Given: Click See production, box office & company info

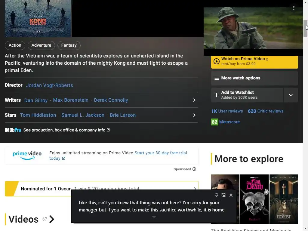Looking at the screenshot, I should coord(66,130).
